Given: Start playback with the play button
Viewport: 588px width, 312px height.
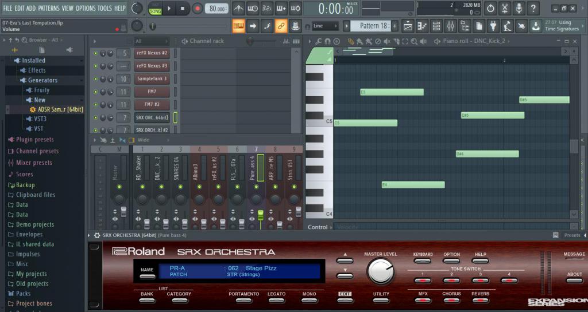Looking at the screenshot, I should 169,8.
